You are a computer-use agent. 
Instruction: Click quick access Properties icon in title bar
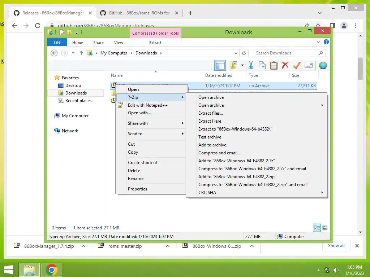click(x=61, y=32)
